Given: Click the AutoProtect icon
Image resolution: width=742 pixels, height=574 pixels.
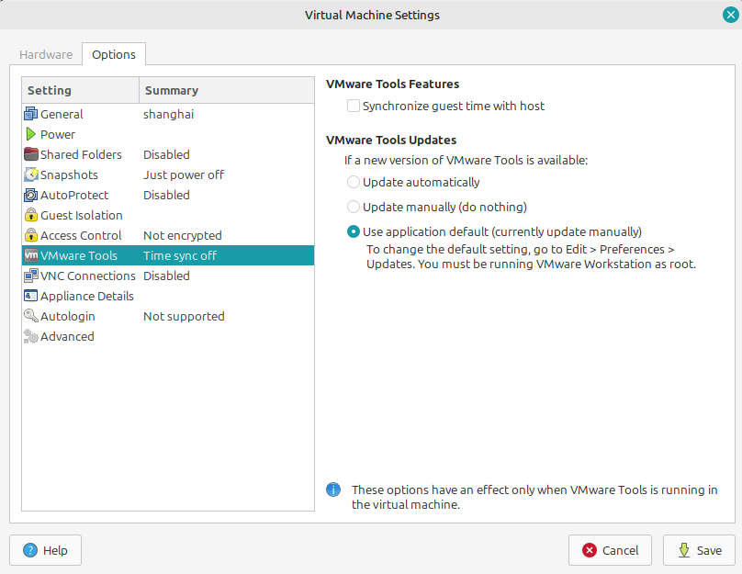Looking at the screenshot, I should 30,195.
